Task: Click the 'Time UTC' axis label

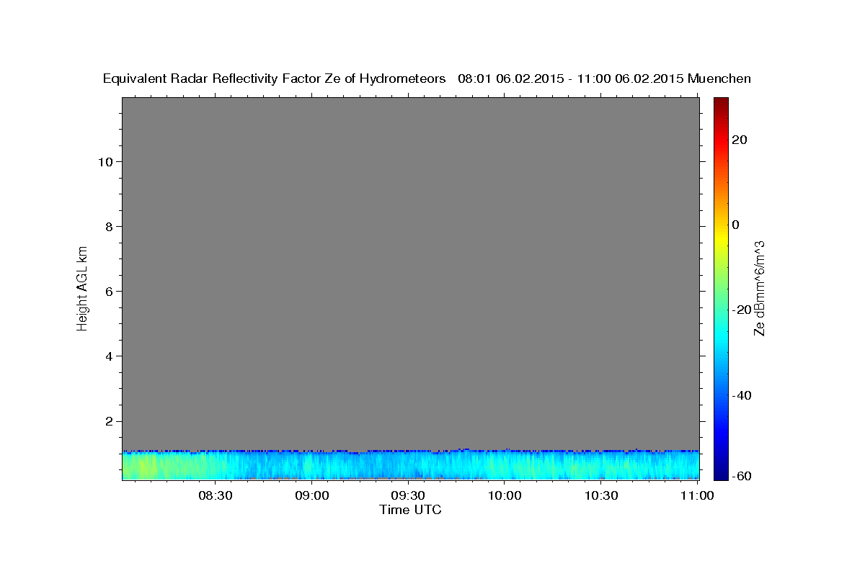Action: pyautogui.click(x=410, y=510)
